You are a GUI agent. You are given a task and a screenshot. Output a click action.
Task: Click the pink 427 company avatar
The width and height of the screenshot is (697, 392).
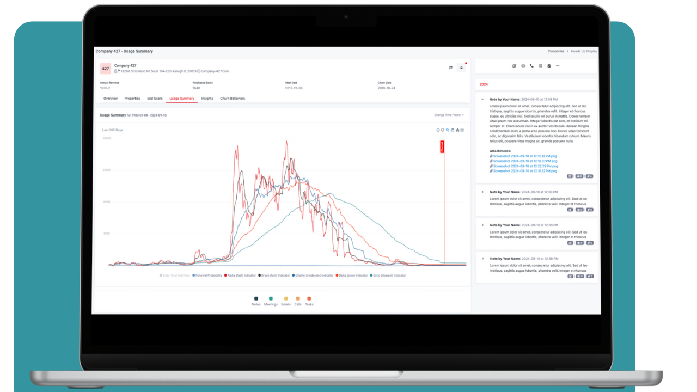tap(105, 69)
